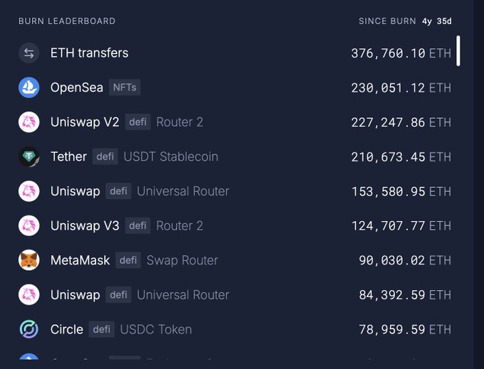This screenshot has width=484, height=369.
Task: Select the defi tag next to Tether
Action: coord(105,156)
